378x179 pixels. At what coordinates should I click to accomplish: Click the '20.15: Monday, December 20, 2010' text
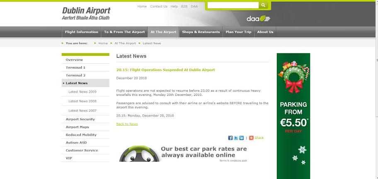(x=145, y=116)
